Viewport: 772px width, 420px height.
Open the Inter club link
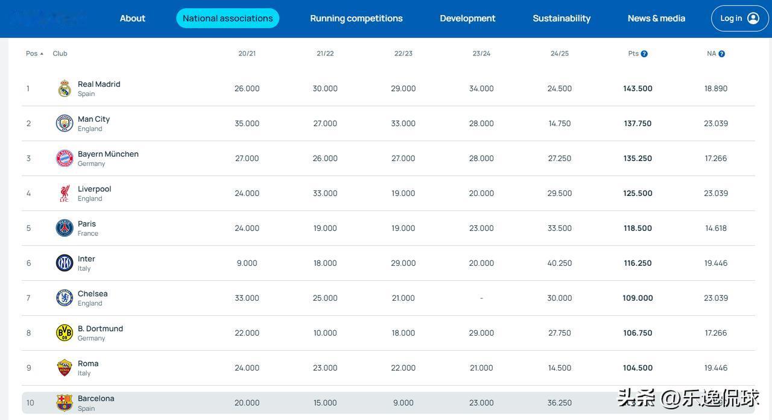pyautogui.click(x=86, y=259)
